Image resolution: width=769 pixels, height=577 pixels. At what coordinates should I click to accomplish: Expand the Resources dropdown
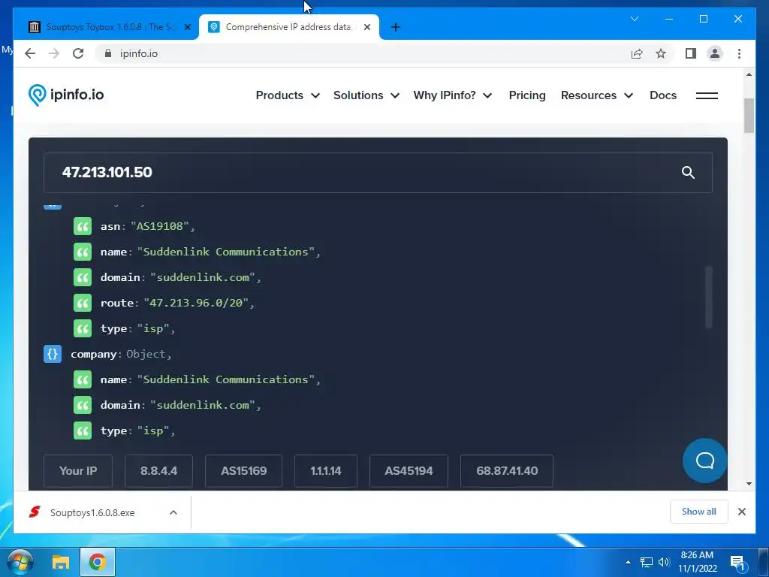coord(596,95)
